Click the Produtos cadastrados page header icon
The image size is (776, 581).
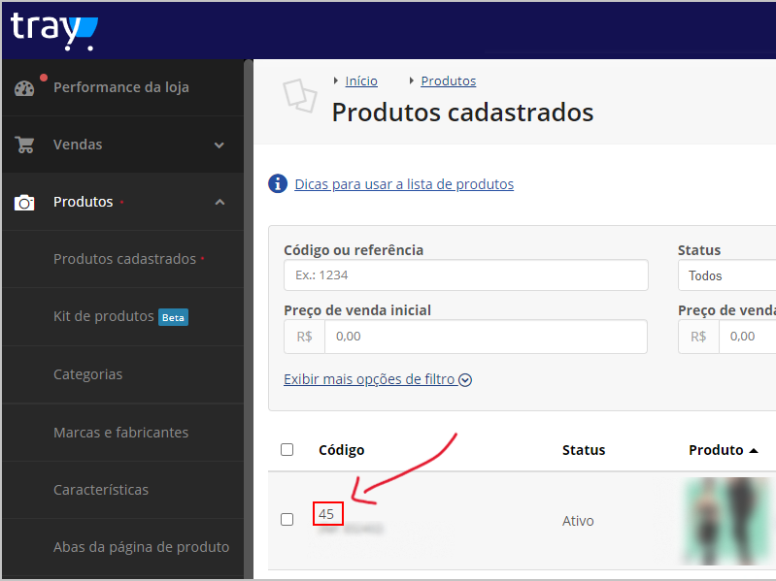click(x=300, y=95)
